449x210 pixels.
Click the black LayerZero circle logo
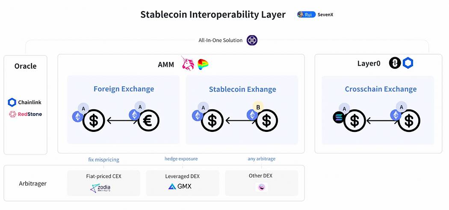pos(395,63)
